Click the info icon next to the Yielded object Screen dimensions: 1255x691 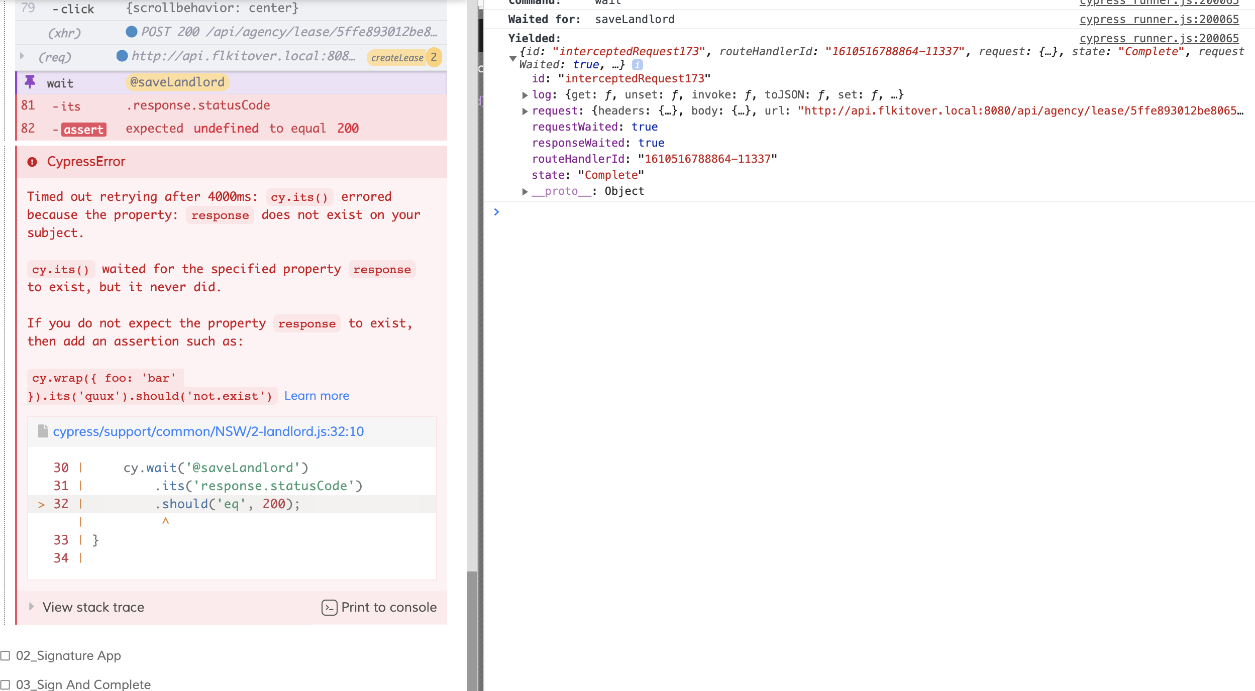[638, 64]
